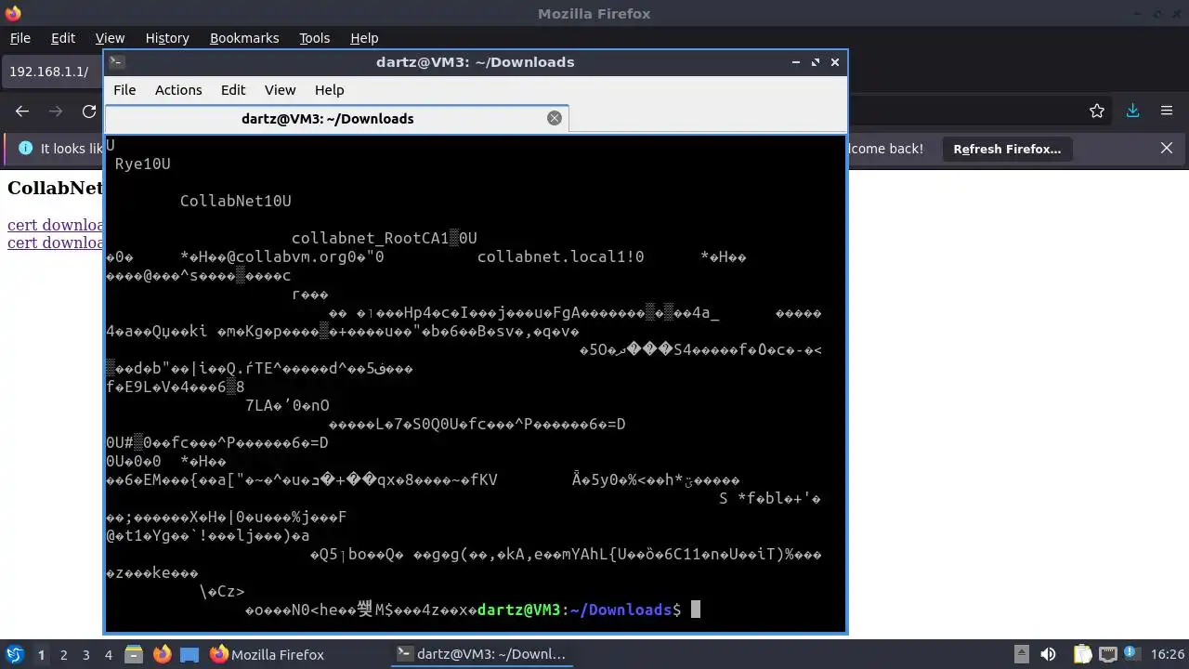The width and height of the screenshot is (1189, 669).
Task: Bookmark this page with the star icon
Action: 1097,111
